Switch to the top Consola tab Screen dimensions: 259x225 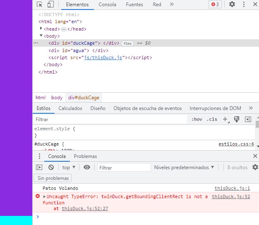point(108,5)
